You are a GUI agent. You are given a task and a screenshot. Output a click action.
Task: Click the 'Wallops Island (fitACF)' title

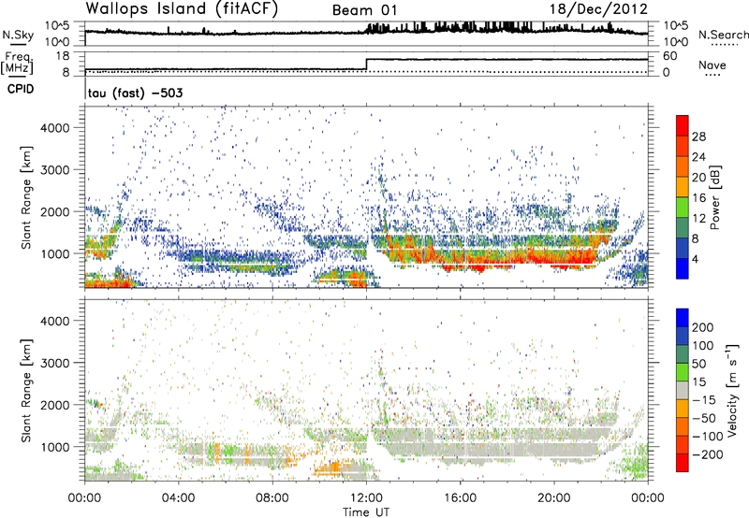coord(182,8)
